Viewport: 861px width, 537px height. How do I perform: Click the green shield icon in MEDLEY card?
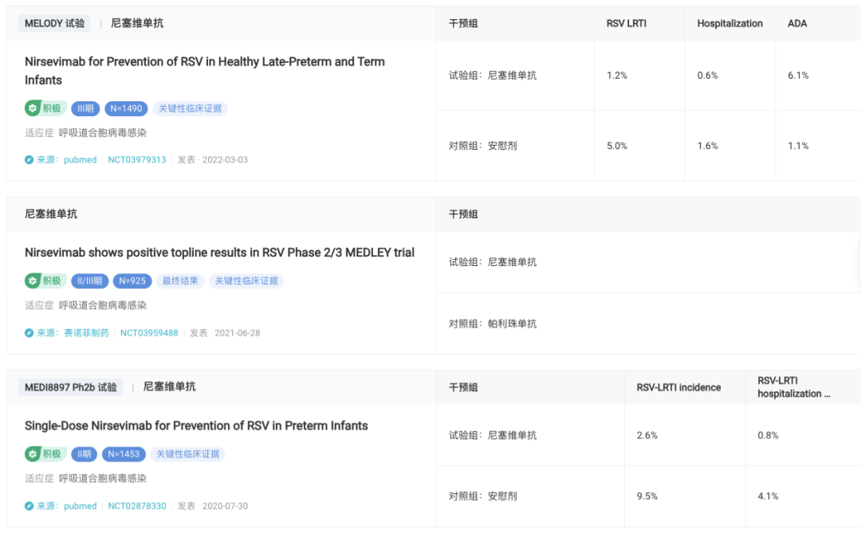click(x=33, y=280)
